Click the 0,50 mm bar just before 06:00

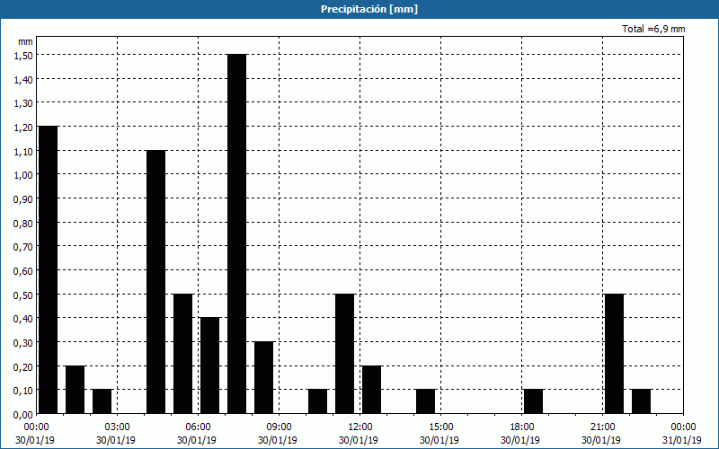click(183, 354)
